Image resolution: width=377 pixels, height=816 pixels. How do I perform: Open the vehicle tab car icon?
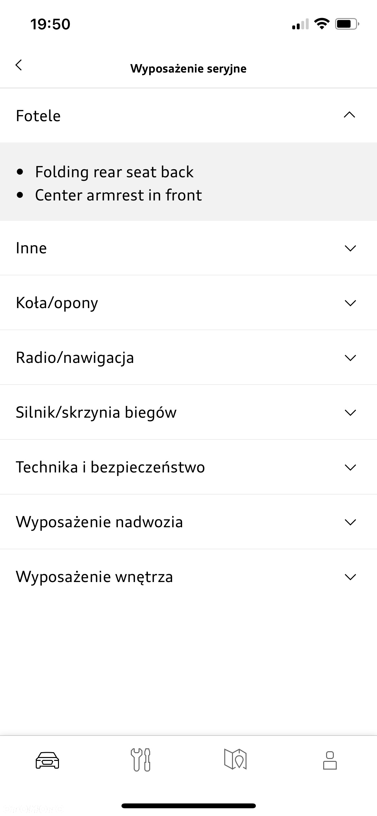(47, 760)
